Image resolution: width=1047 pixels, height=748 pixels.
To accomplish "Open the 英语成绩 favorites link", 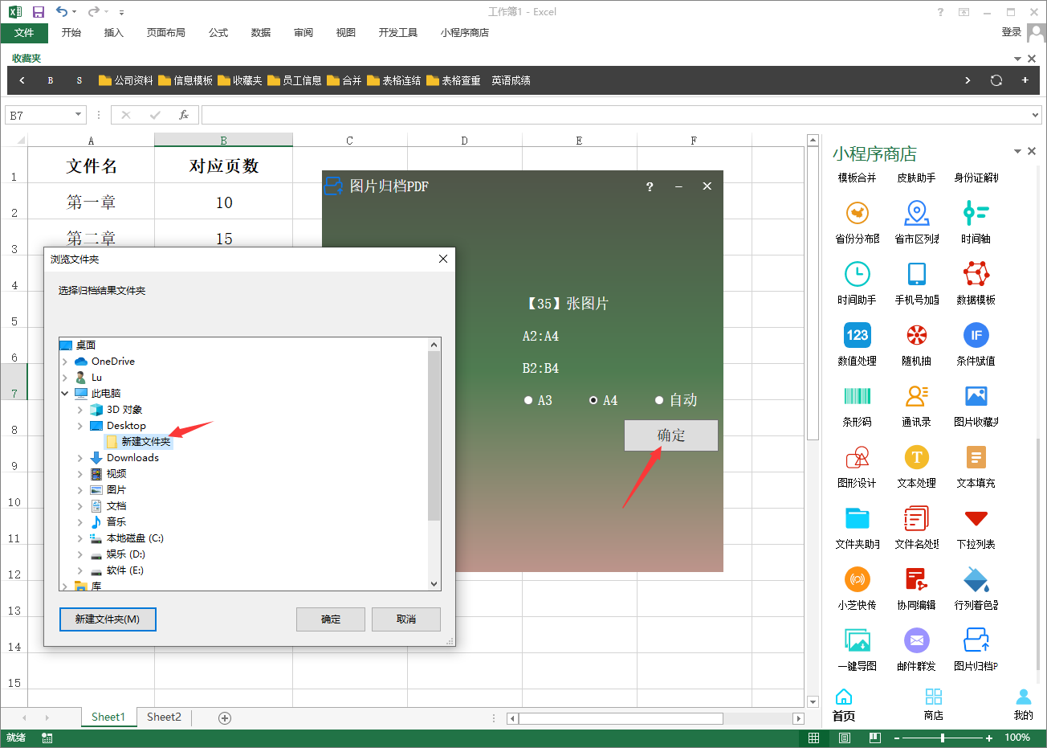I will point(511,80).
